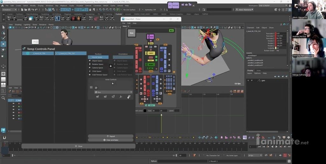Screen dimensions: 326x164
Task: Toggle the ALL button in DreamWall Picker
Action: coord(171,31)
